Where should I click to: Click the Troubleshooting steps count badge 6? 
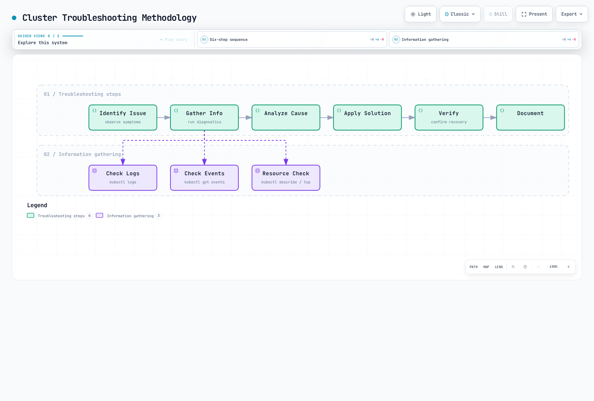click(89, 216)
